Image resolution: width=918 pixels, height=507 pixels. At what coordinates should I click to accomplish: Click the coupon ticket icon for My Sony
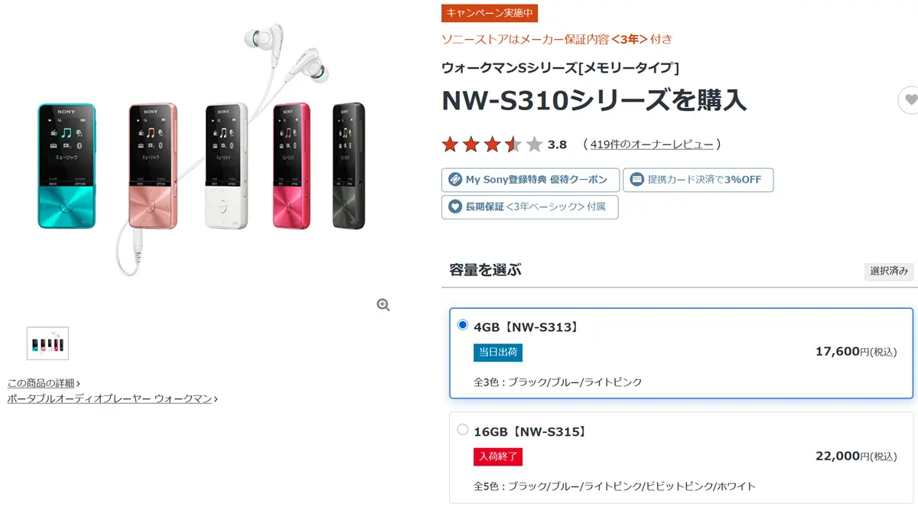coord(454,180)
